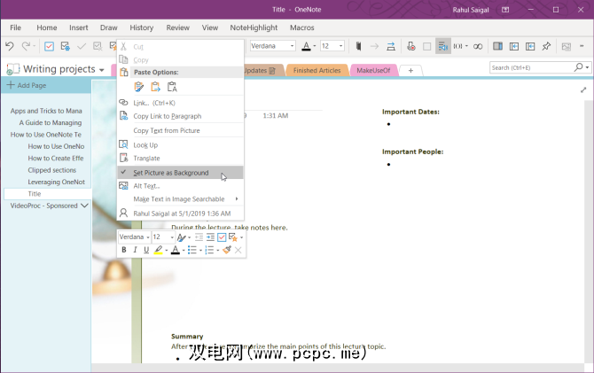Switch to the History tab
Screen dimensions: 594x373
click(x=142, y=27)
